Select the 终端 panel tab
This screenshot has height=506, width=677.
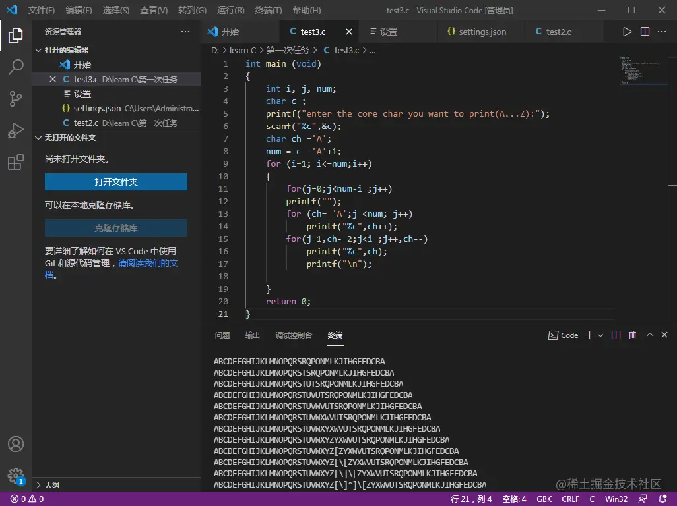coord(335,335)
